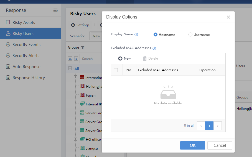Collapse the Response sidebar menu icon
This screenshot has height=157, width=252.
(x=55, y=10)
